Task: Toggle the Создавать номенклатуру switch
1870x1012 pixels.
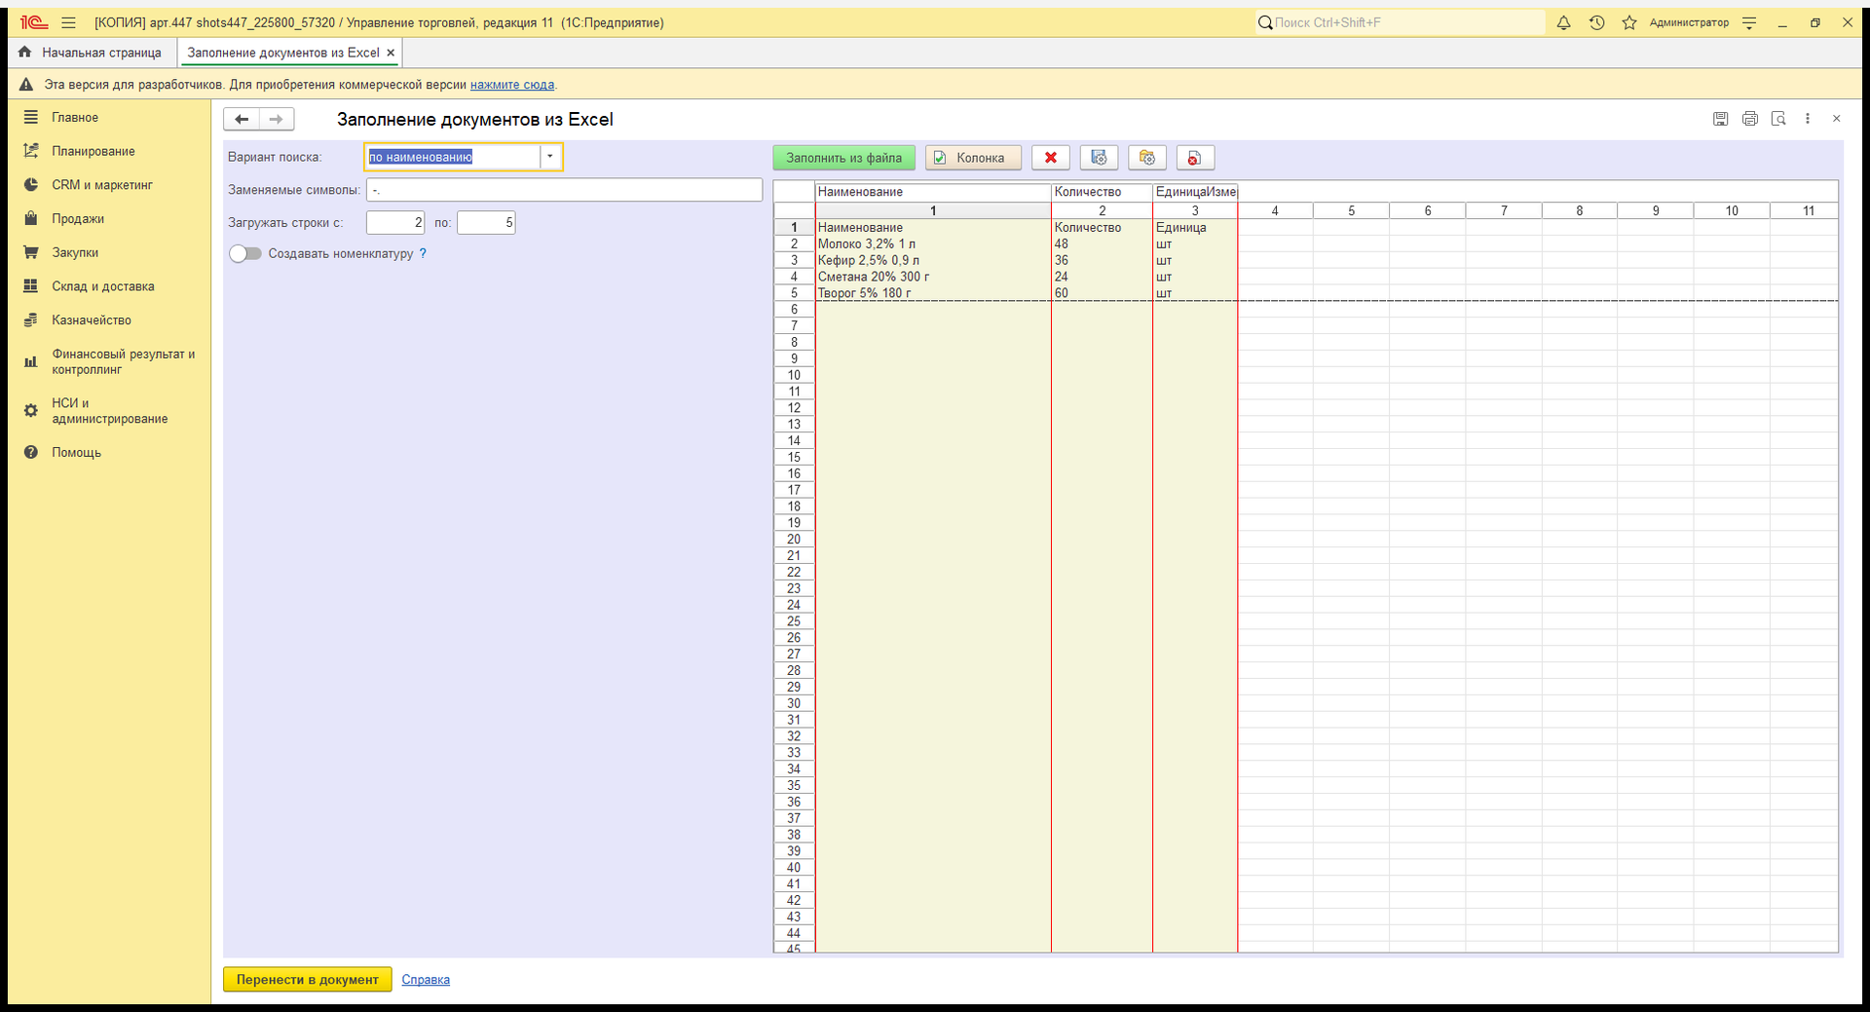Action: 245,253
